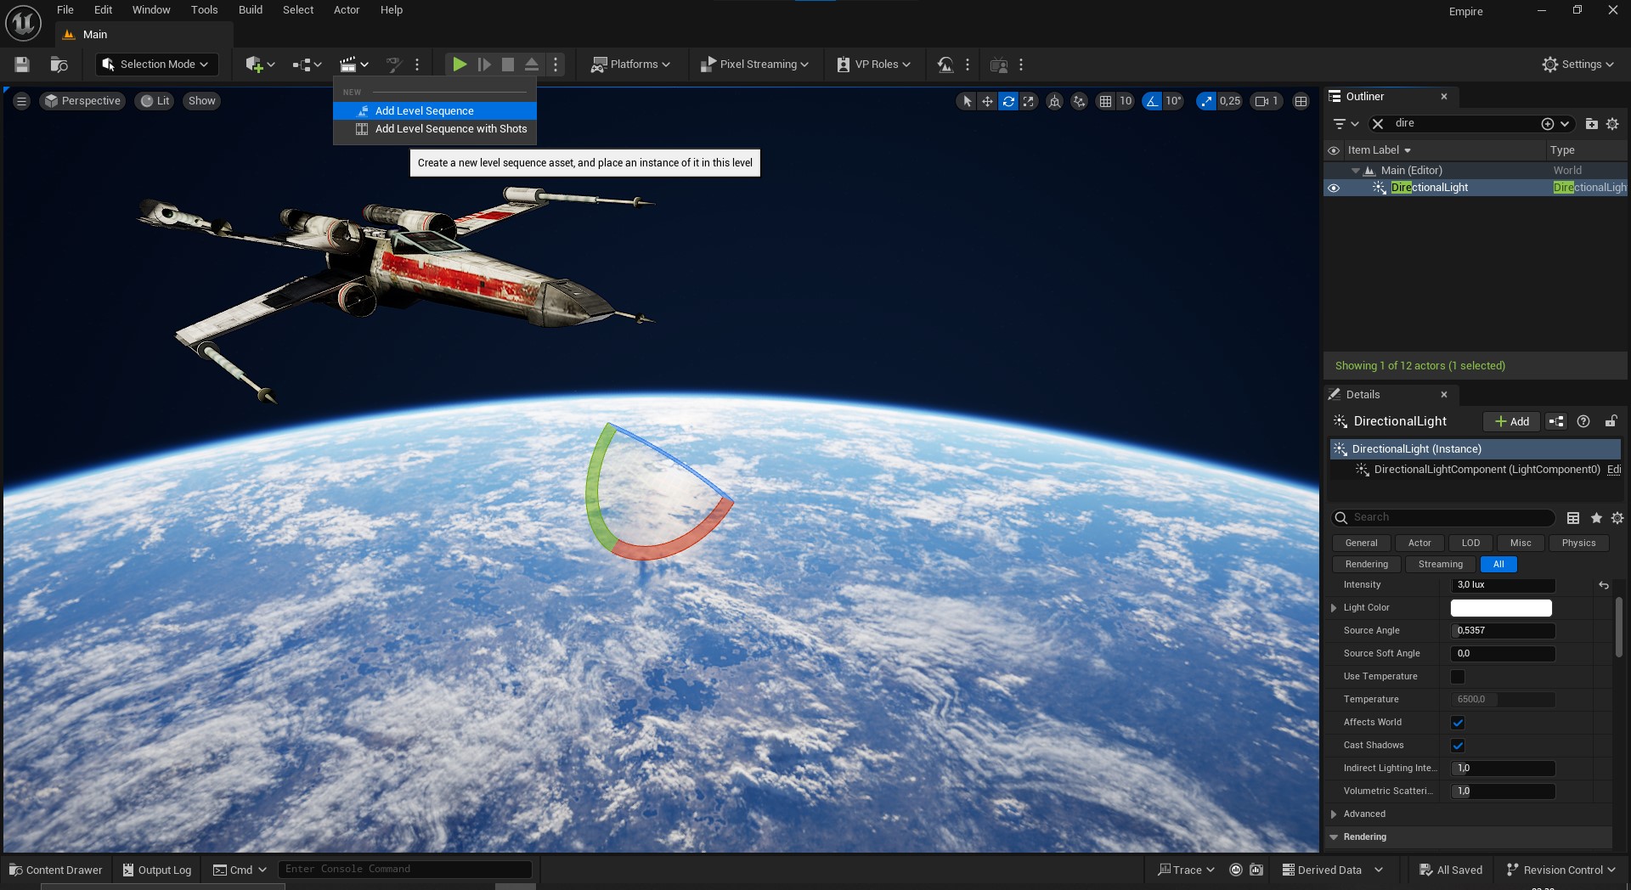Click the Eject icon in the play toolbar
1631x890 pixels.
click(x=532, y=65)
